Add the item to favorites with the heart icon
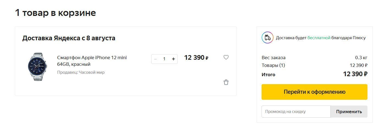The width and height of the screenshot is (387, 128). (226, 57)
